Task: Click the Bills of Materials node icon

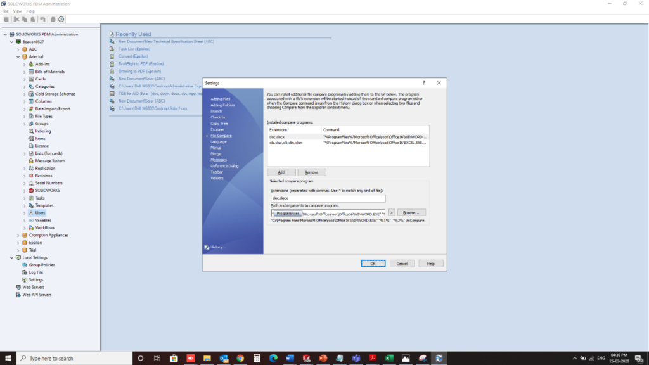Action: (31, 72)
